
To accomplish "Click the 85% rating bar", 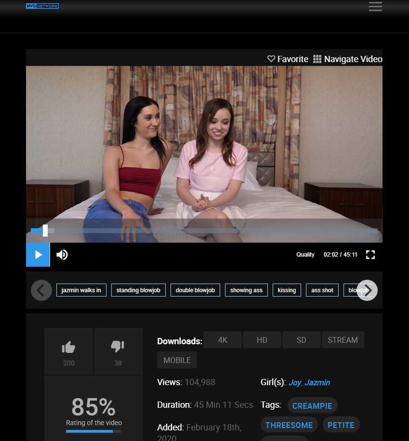I will point(93,431).
